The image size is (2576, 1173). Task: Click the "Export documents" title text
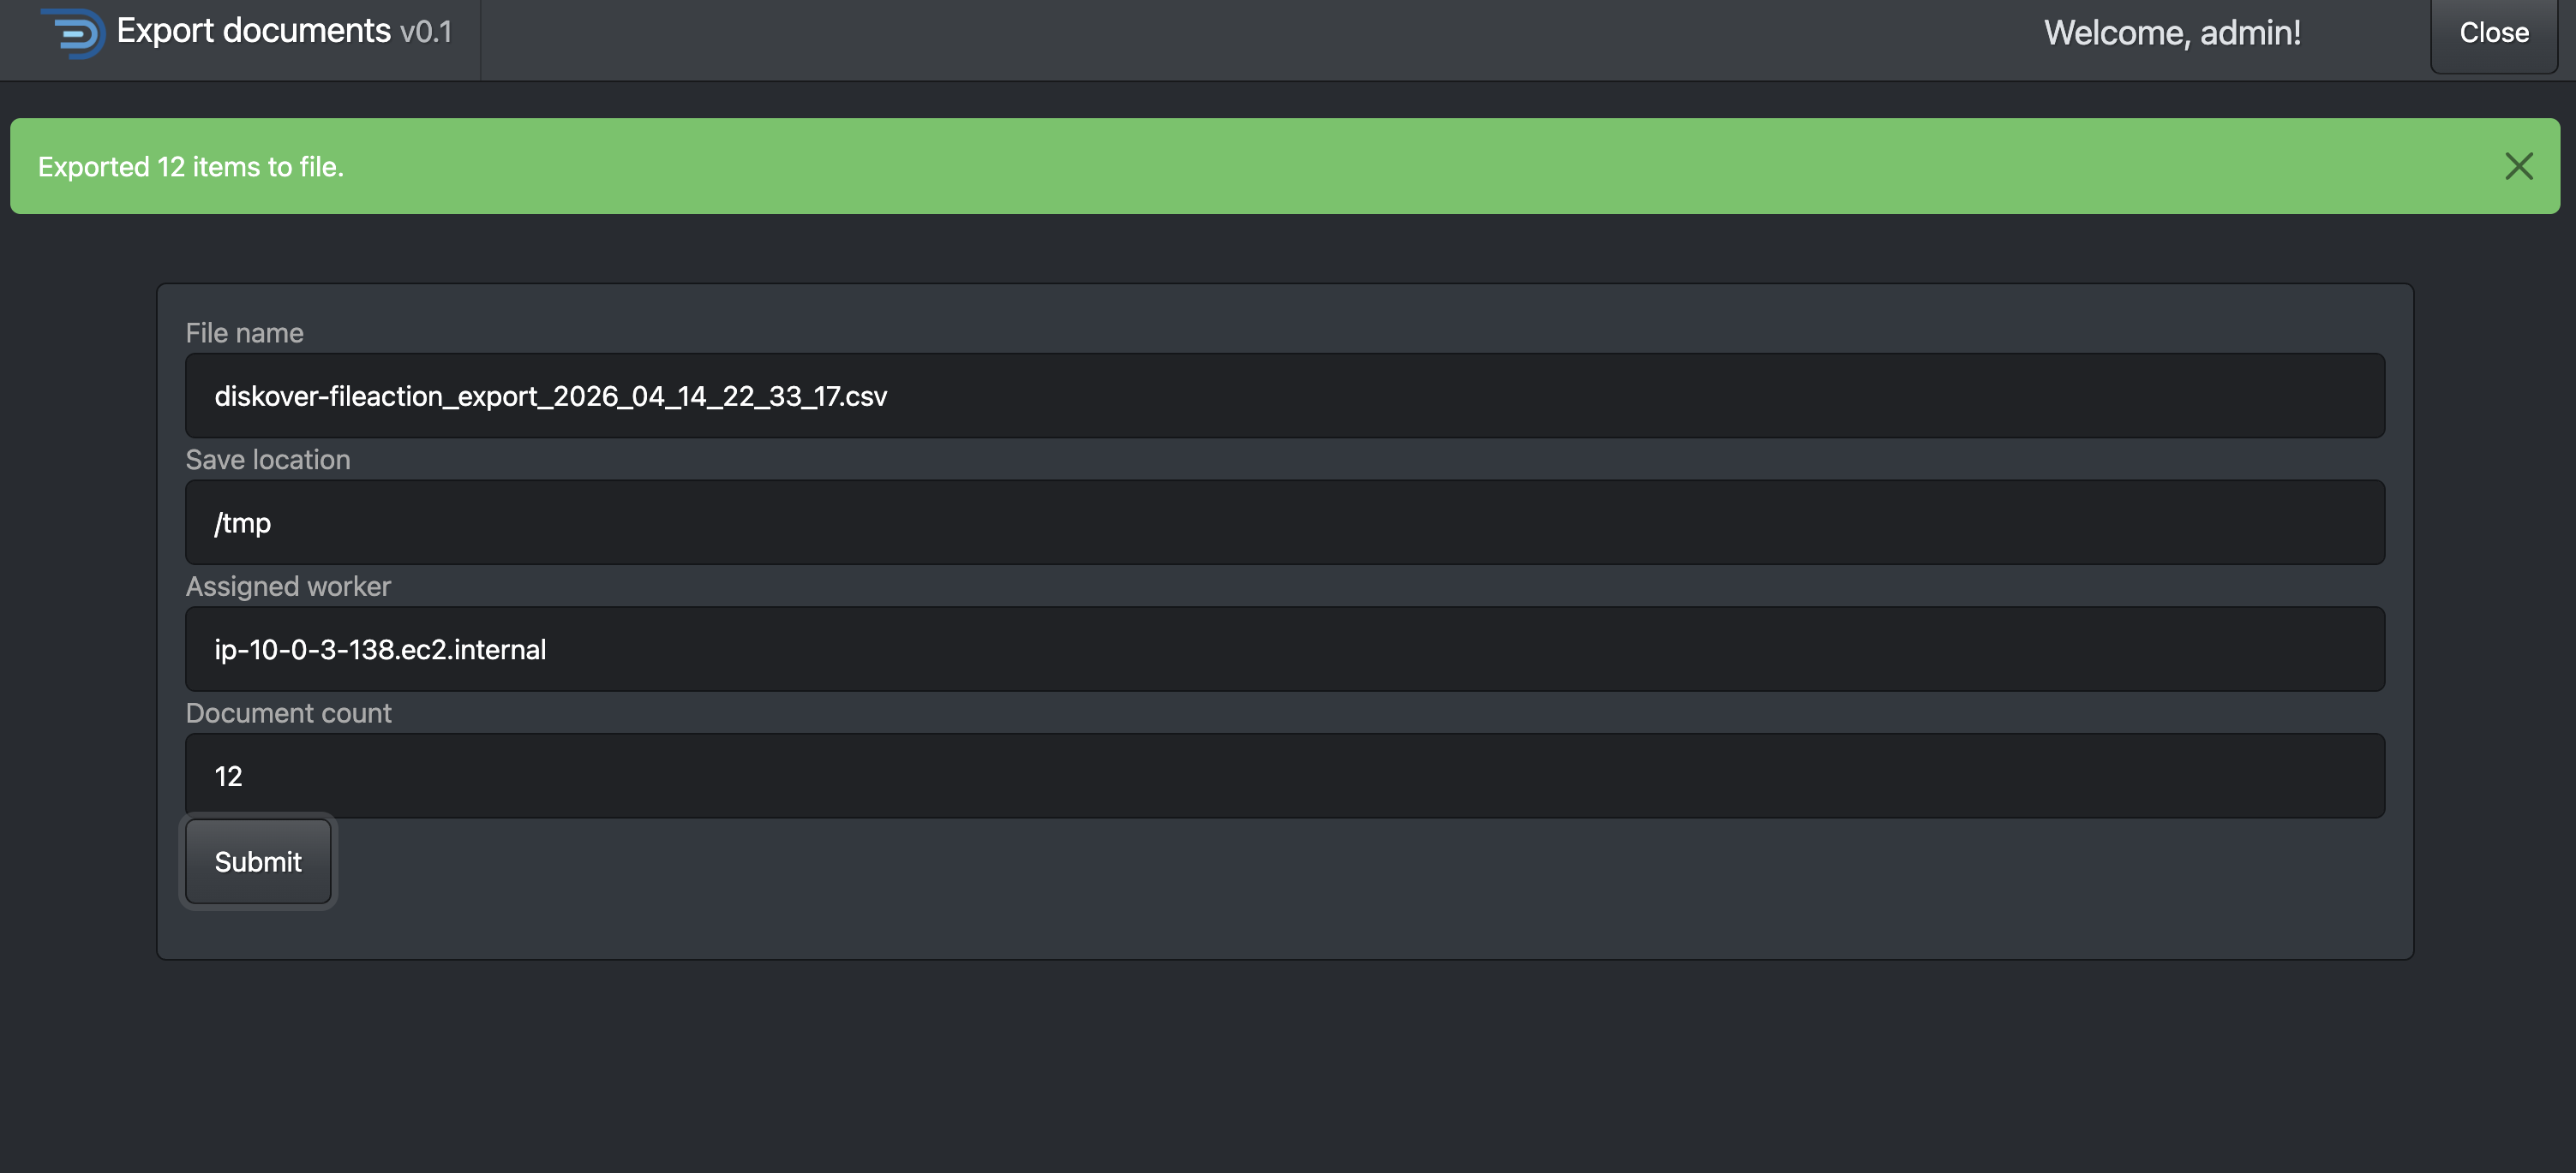coord(254,31)
